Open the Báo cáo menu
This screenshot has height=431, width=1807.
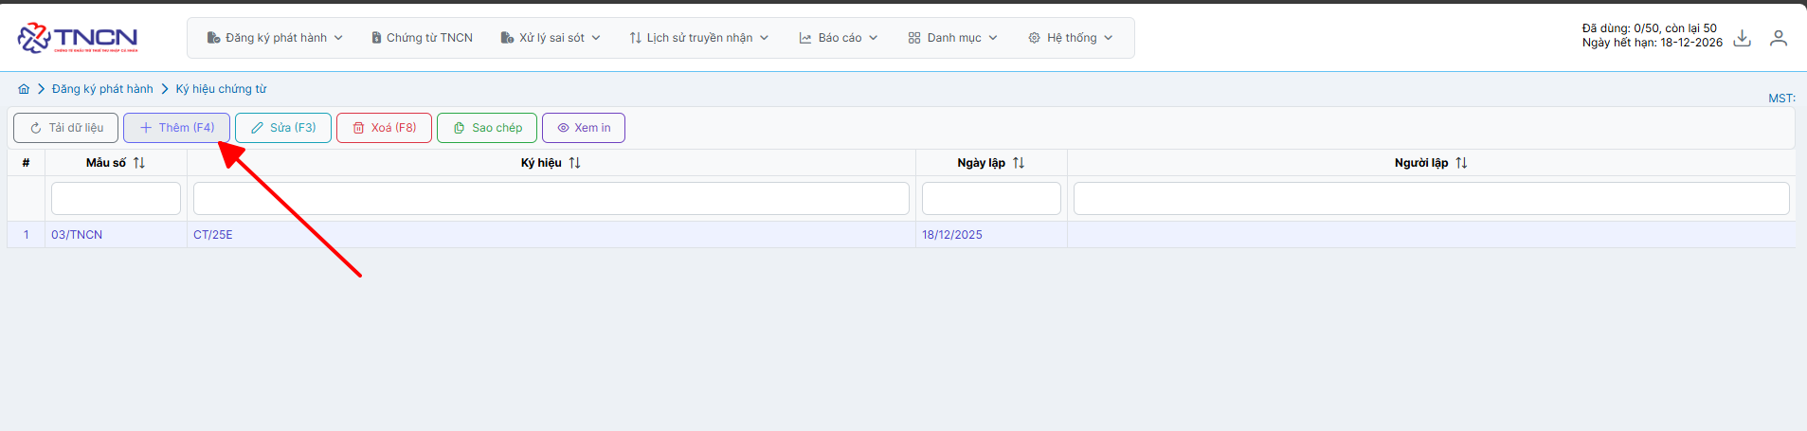(839, 38)
